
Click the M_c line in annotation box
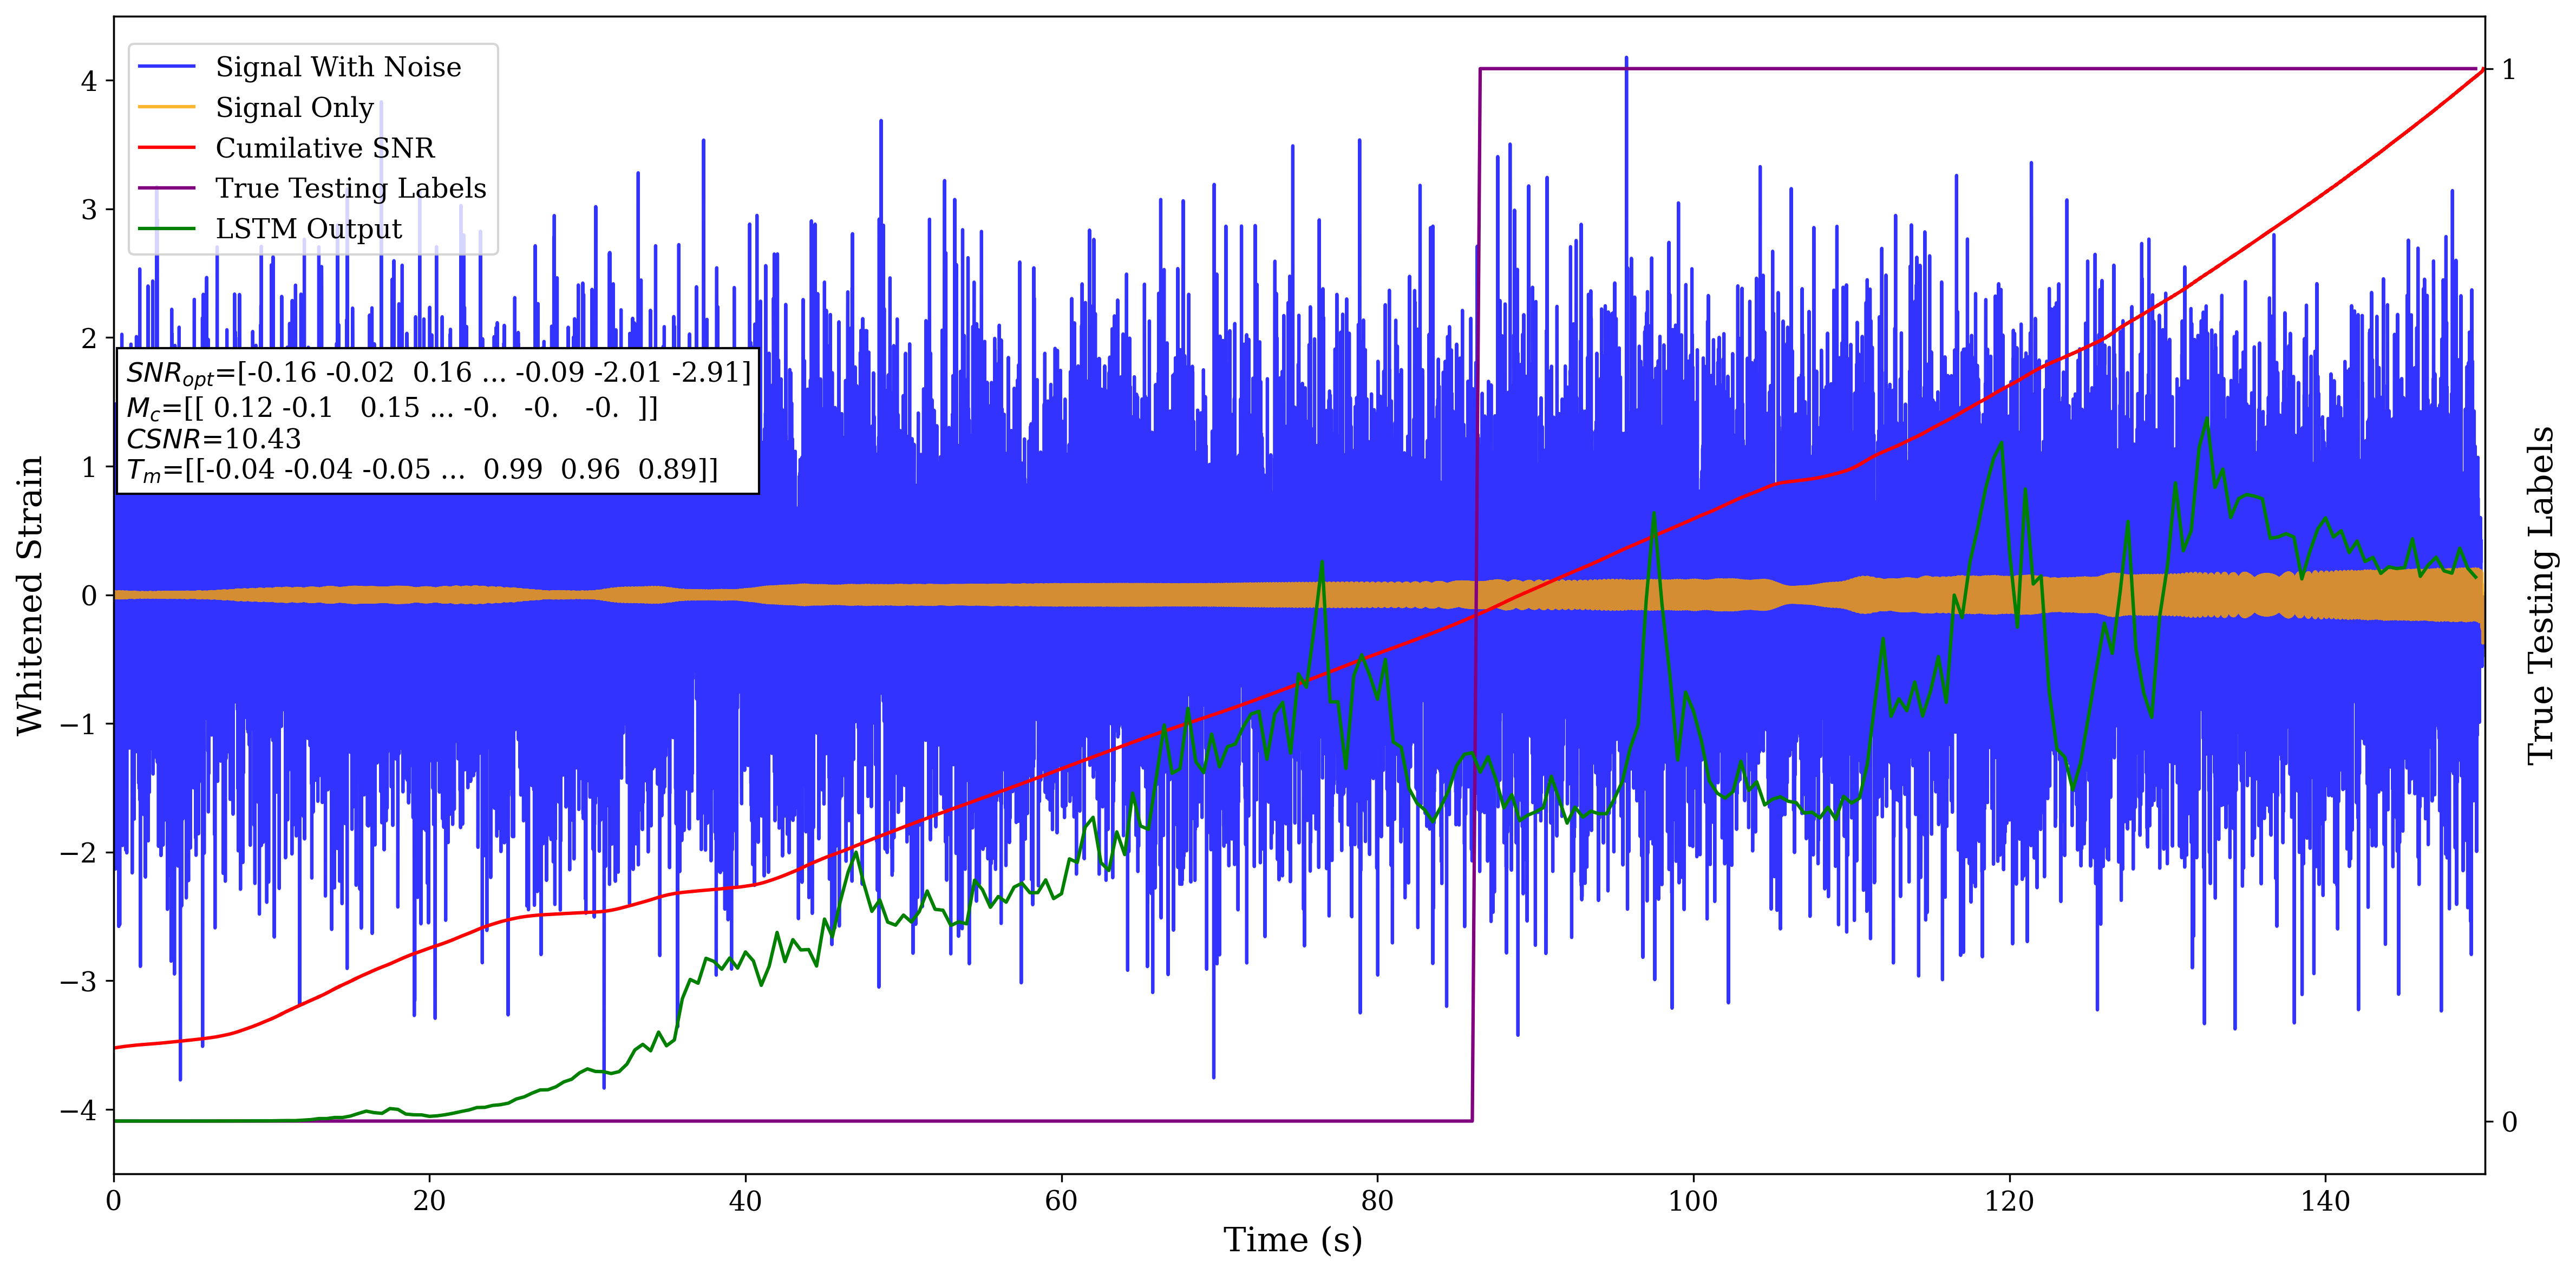(x=392, y=408)
